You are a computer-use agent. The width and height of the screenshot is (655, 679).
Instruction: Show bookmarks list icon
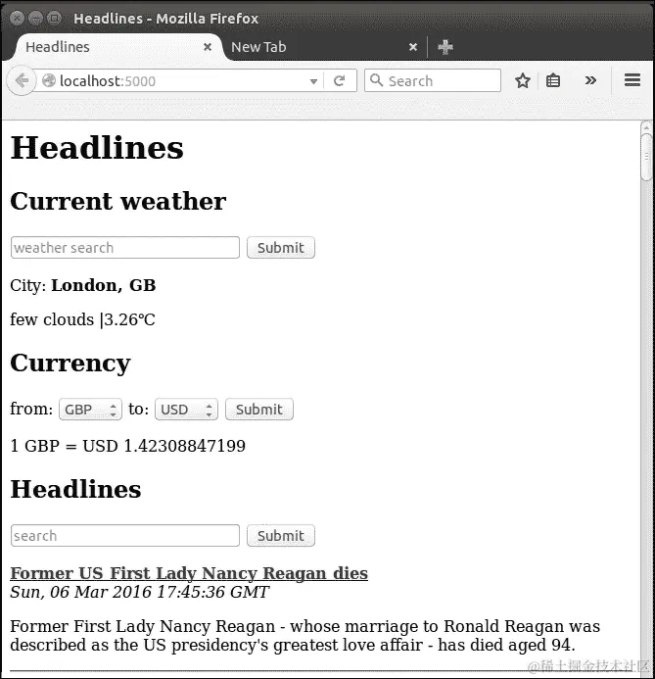(x=553, y=80)
